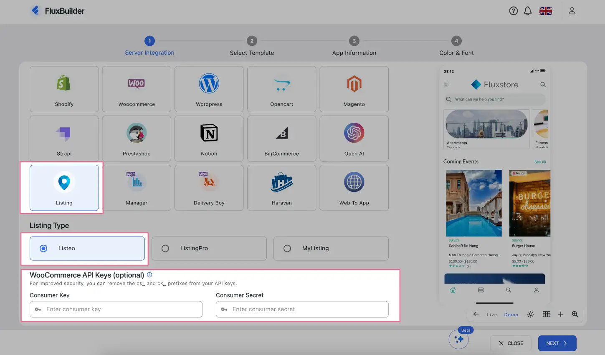The image size is (605, 355).
Task: Open the help question mark icon in header
Action: tap(514, 11)
